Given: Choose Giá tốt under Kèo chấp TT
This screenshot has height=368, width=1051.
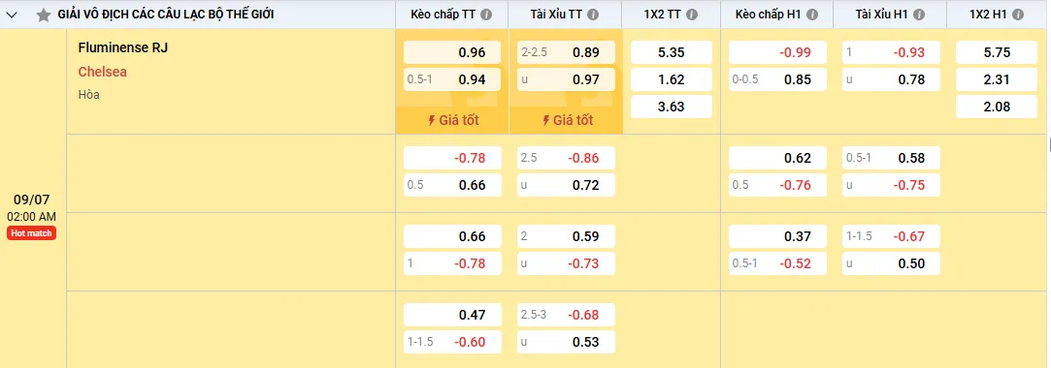Looking at the screenshot, I should [452, 120].
